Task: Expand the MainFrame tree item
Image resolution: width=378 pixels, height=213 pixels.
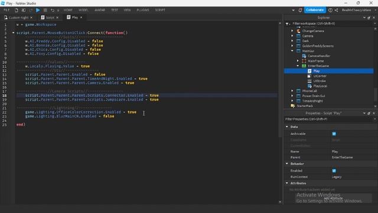Action: [298, 61]
